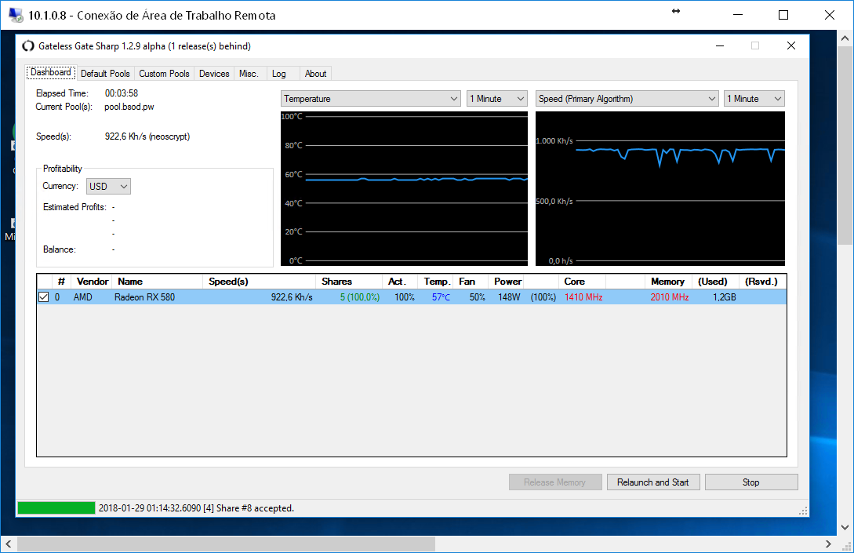854x553 pixels.
Task: Click the Shares column header
Action: tap(349, 282)
